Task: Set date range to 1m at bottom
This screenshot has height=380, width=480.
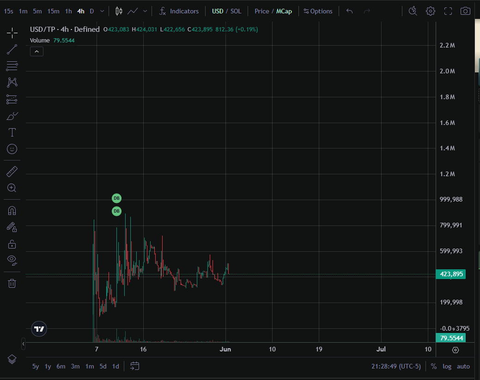Action: pos(90,366)
